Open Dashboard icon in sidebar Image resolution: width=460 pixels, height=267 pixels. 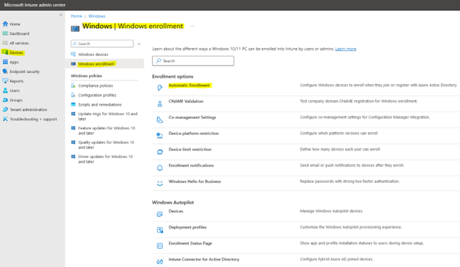[5, 33]
